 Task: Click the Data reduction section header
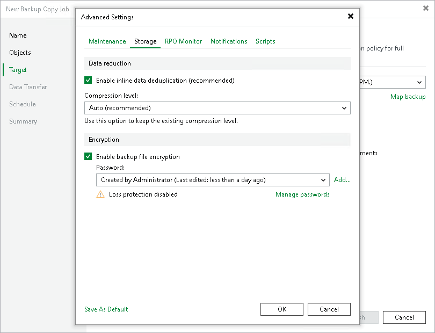tap(217, 63)
